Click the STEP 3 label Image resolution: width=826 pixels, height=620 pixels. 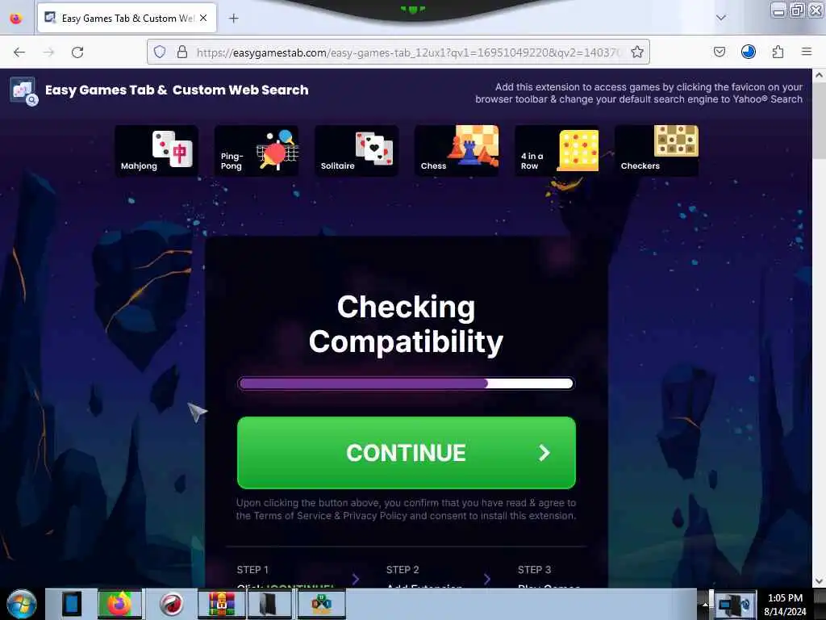pos(534,569)
